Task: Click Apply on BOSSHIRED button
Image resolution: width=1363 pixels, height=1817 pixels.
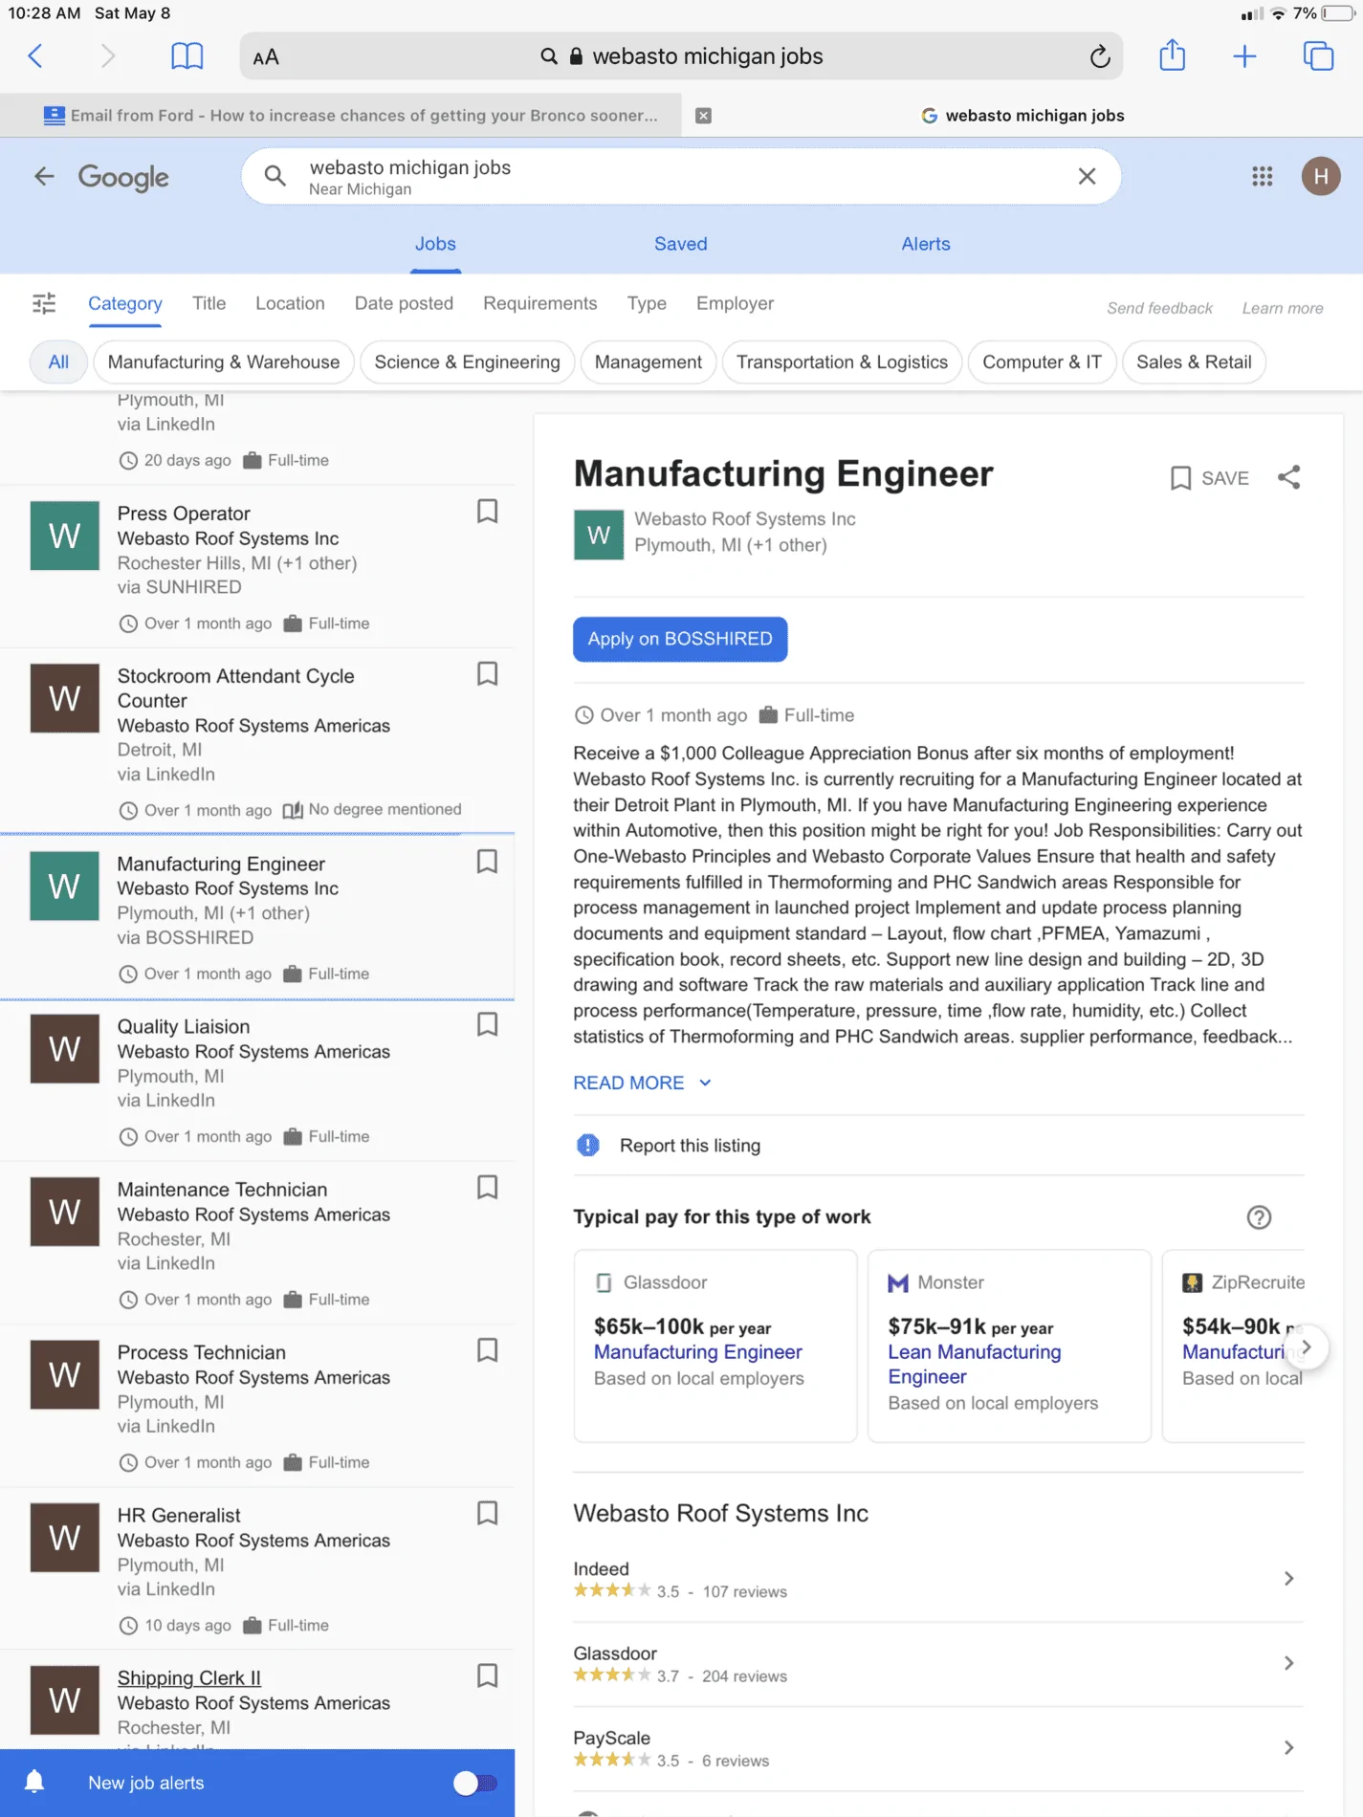Action: (x=680, y=639)
